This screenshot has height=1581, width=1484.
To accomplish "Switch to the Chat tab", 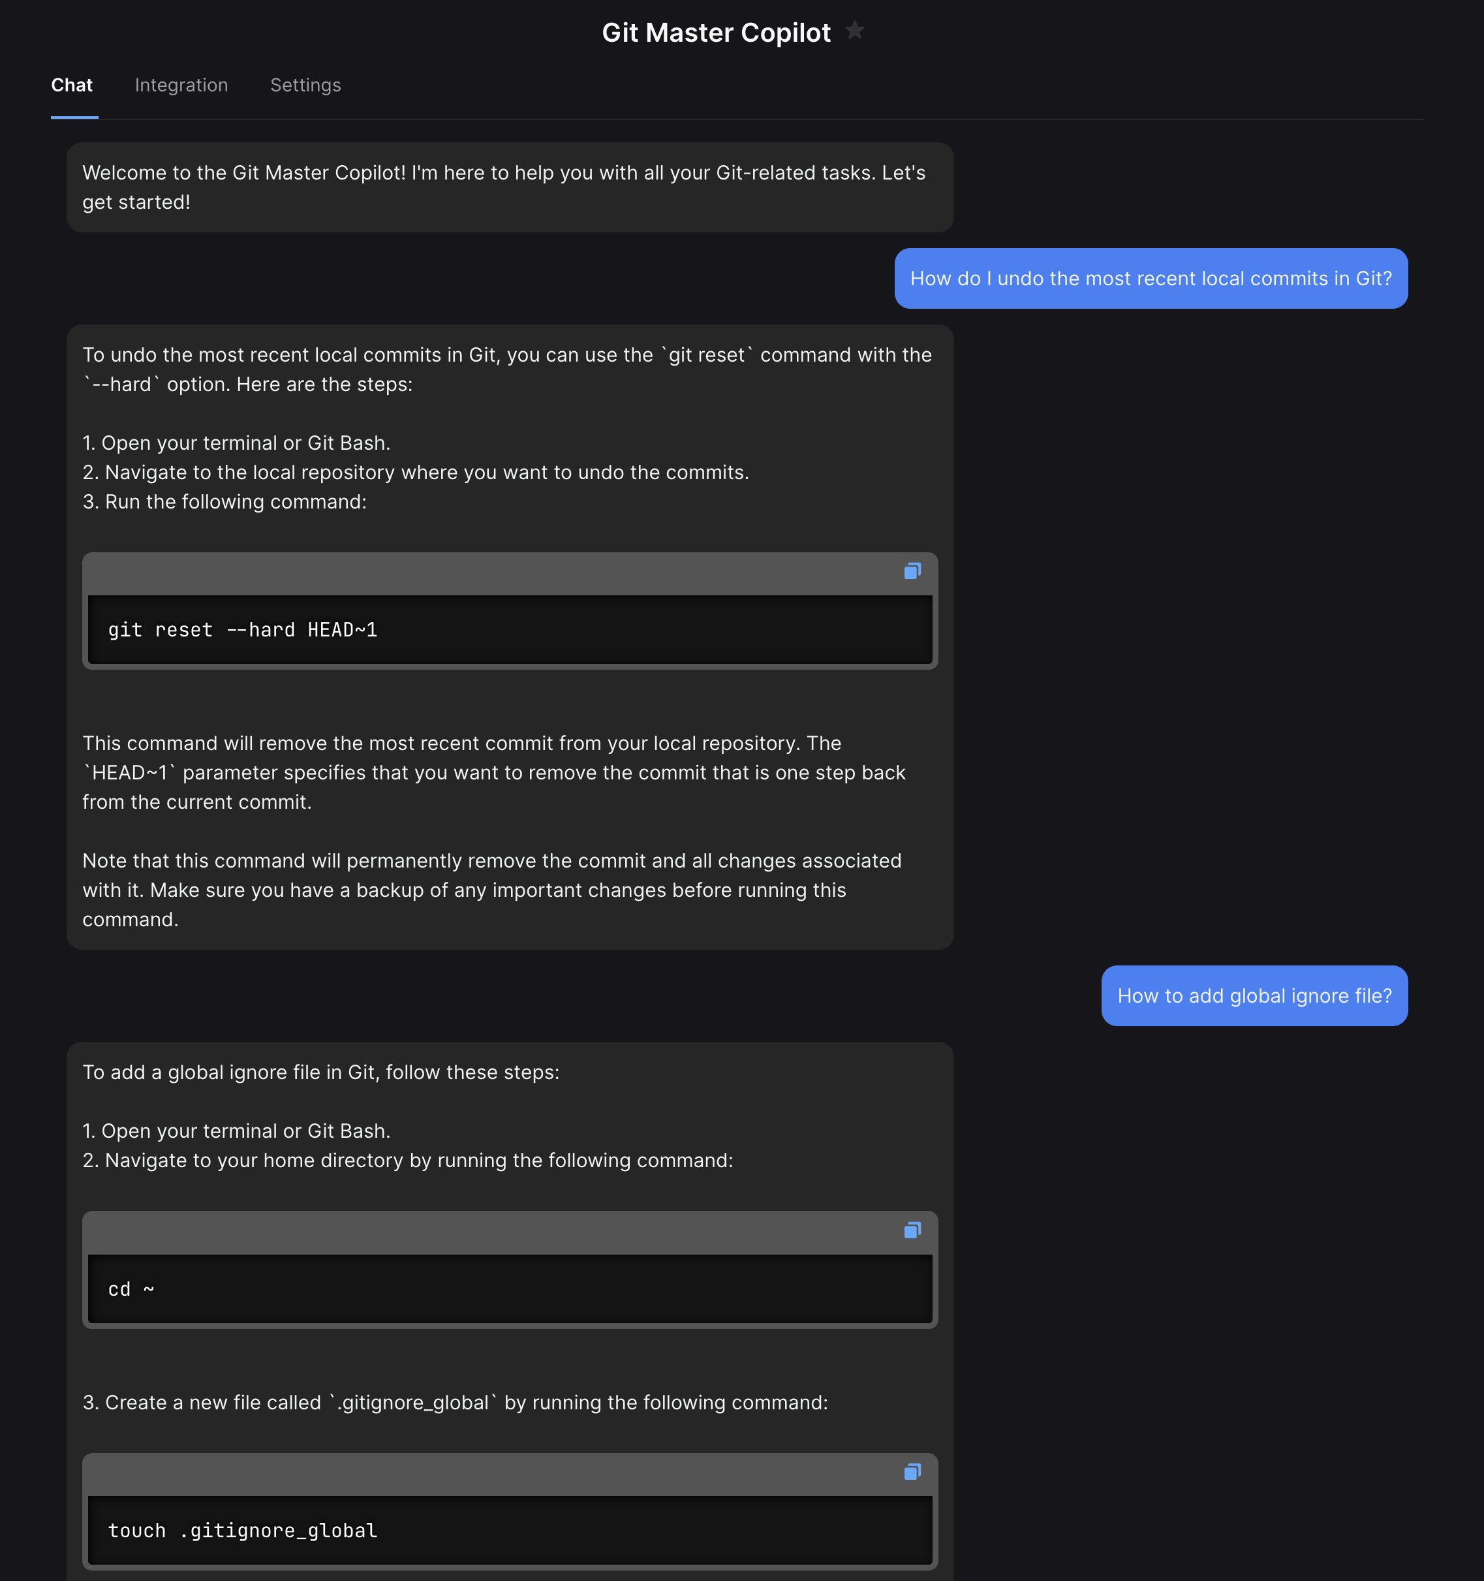I will (x=72, y=85).
